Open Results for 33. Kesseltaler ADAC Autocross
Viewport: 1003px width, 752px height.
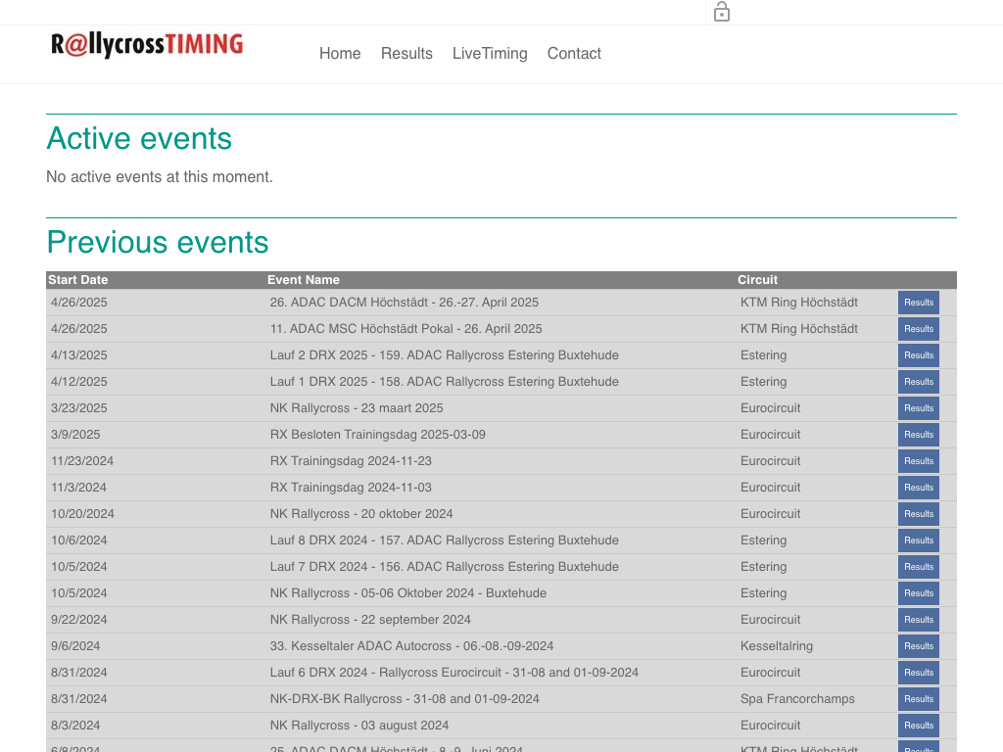918,646
